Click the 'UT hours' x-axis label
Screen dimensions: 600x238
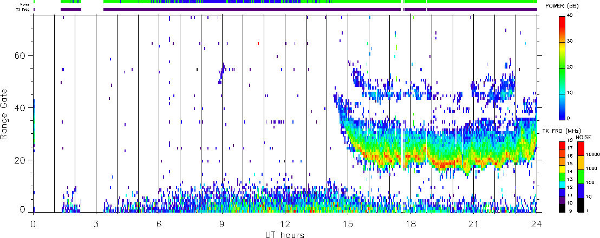pyautogui.click(x=285, y=235)
